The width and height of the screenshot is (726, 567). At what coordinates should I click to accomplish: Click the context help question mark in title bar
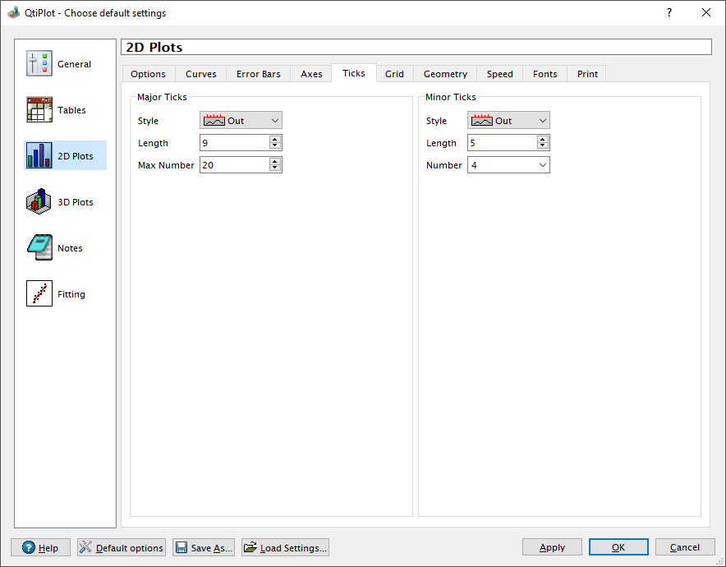(x=669, y=12)
